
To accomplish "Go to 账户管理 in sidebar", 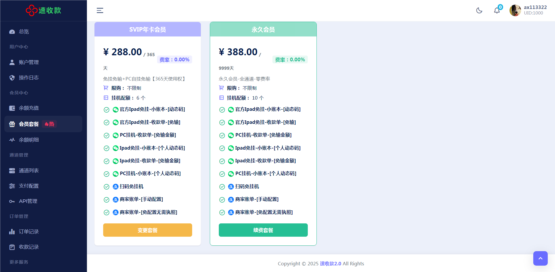I will (x=29, y=62).
